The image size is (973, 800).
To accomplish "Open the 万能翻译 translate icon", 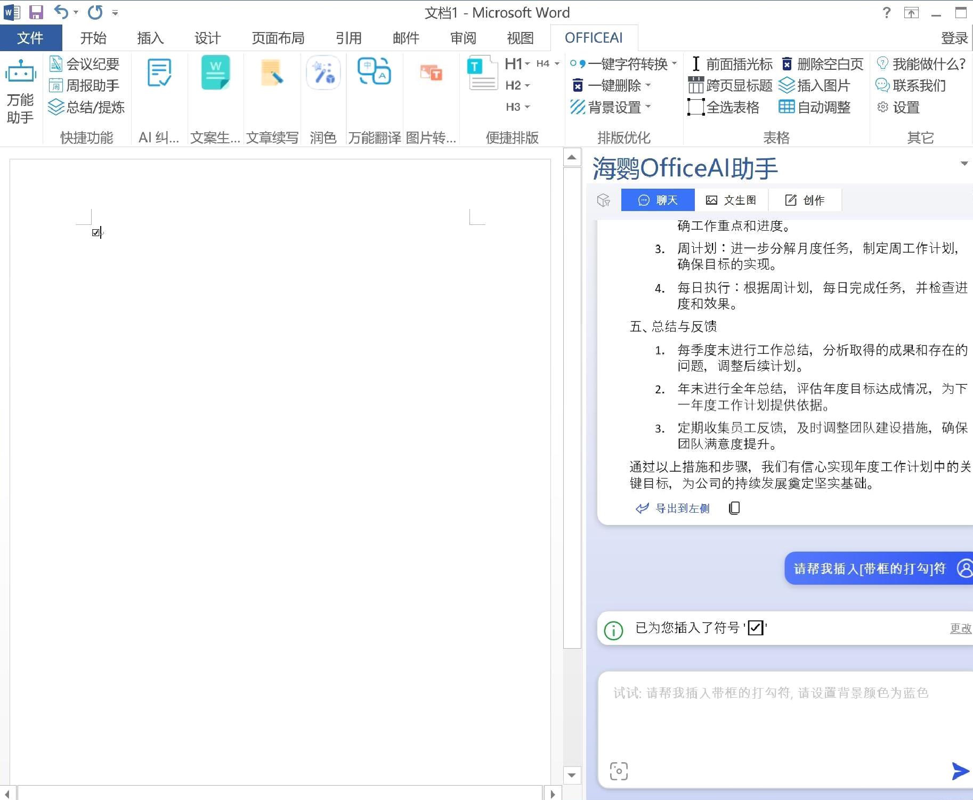I will pos(374,71).
